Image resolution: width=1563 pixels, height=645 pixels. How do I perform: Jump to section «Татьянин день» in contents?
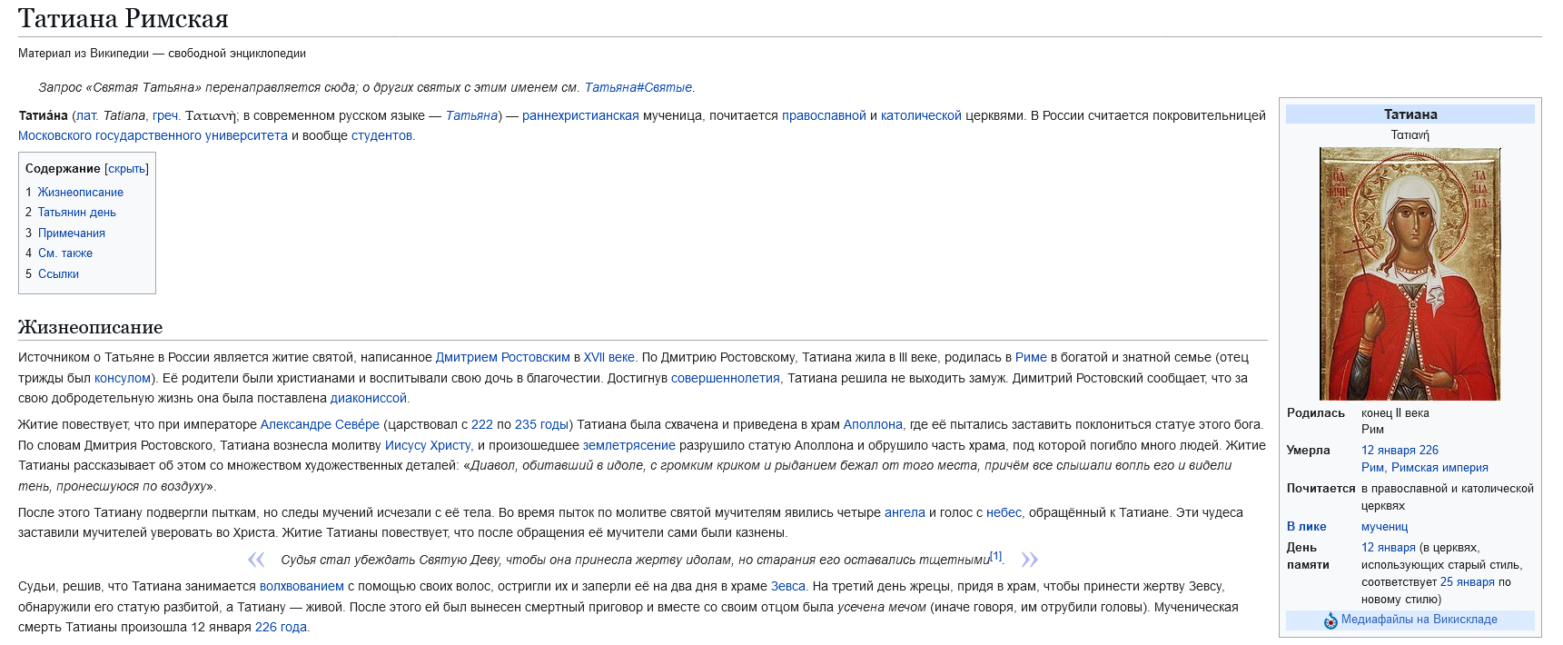tap(76, 213)
